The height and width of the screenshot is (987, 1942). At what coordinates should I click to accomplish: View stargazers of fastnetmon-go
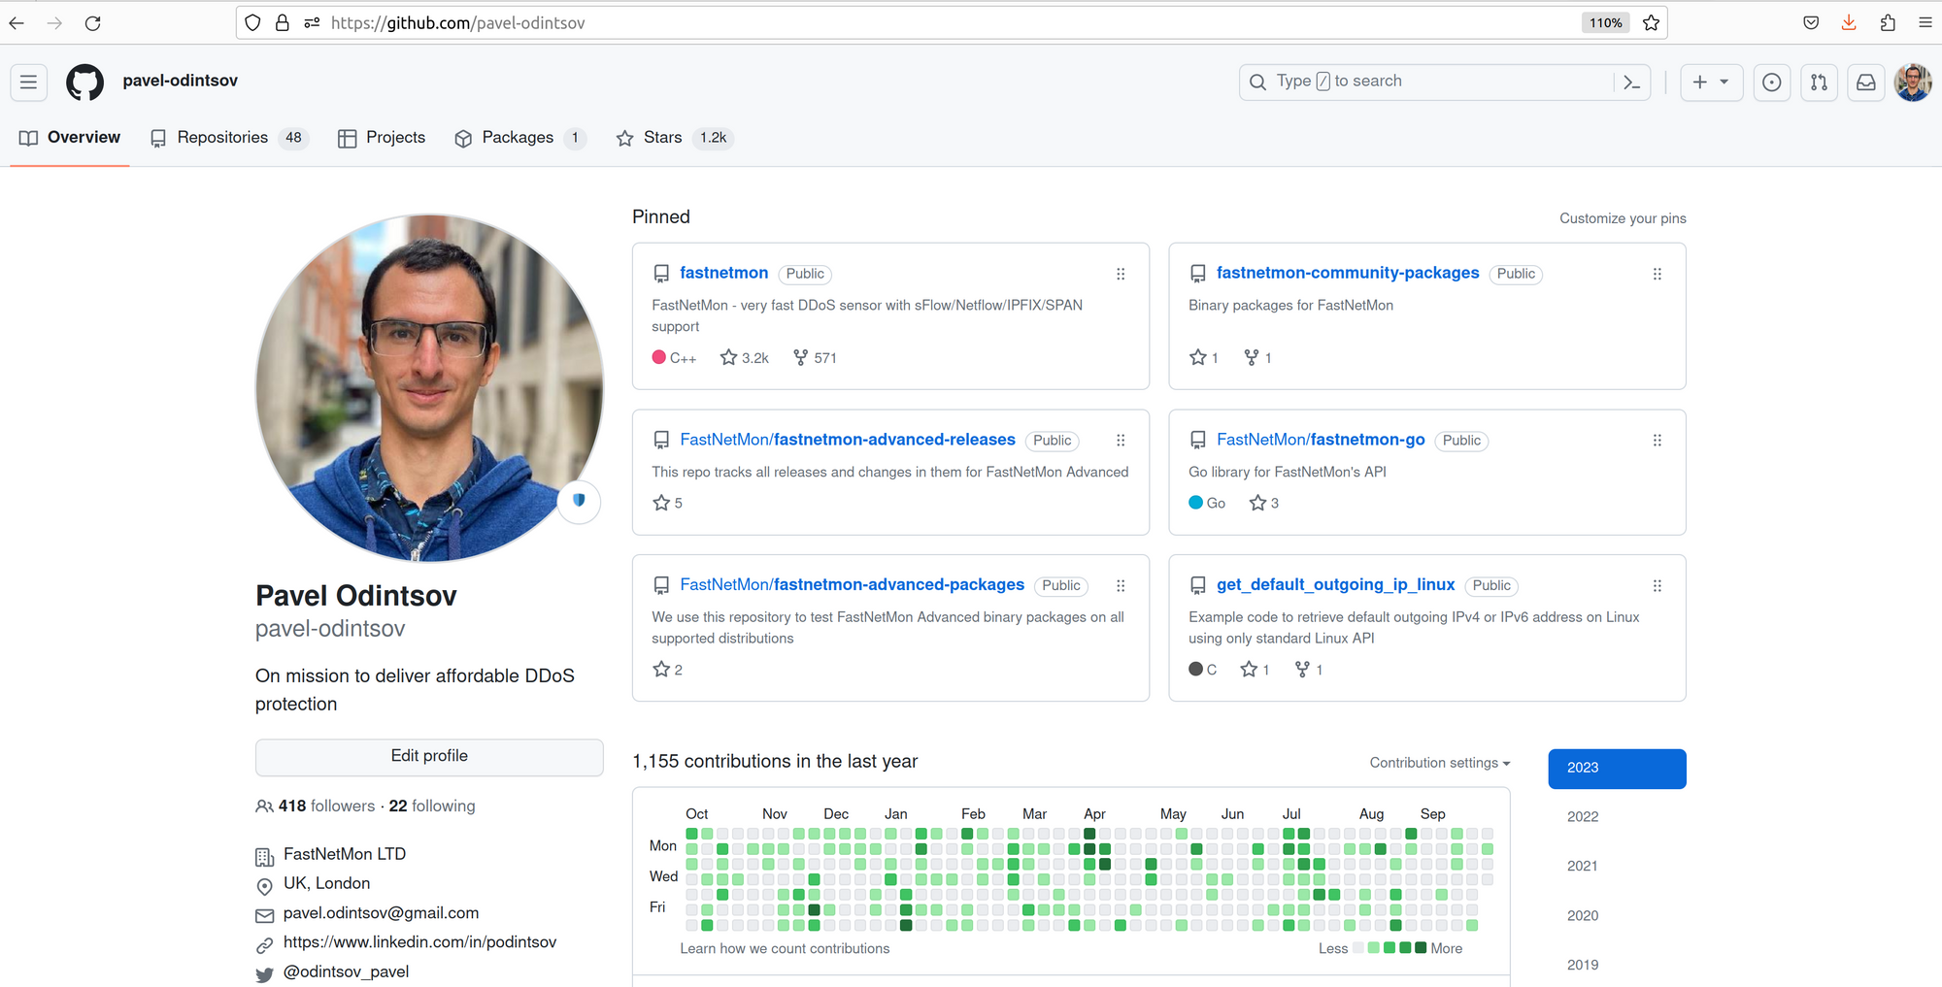[x=1264, y=503]
